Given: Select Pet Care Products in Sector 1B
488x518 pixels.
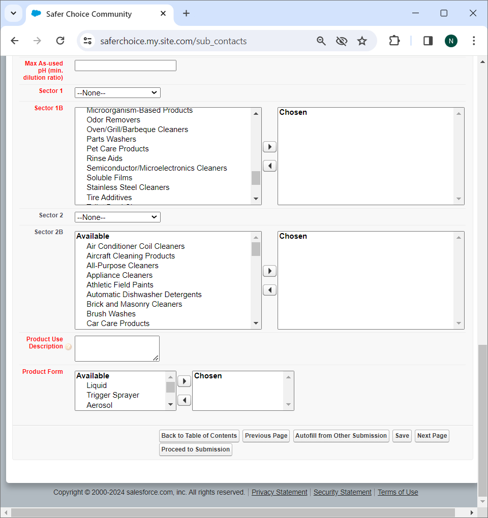Looking at the screenshot, I should [x=117, y=149].
